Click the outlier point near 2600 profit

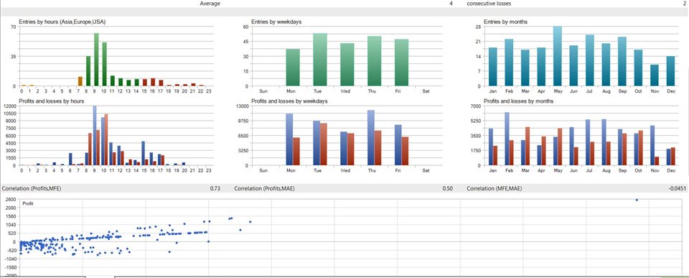point(637,200)
